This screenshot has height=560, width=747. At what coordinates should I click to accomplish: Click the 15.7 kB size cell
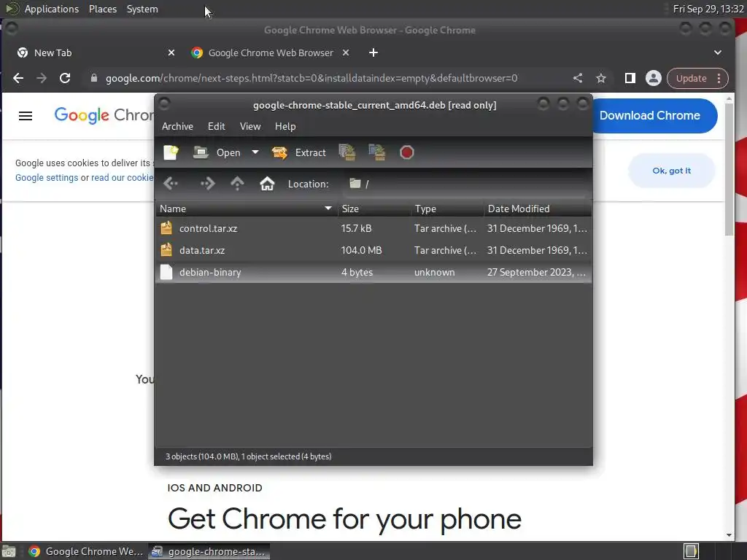pyautogui.click(x=356, y=228)
